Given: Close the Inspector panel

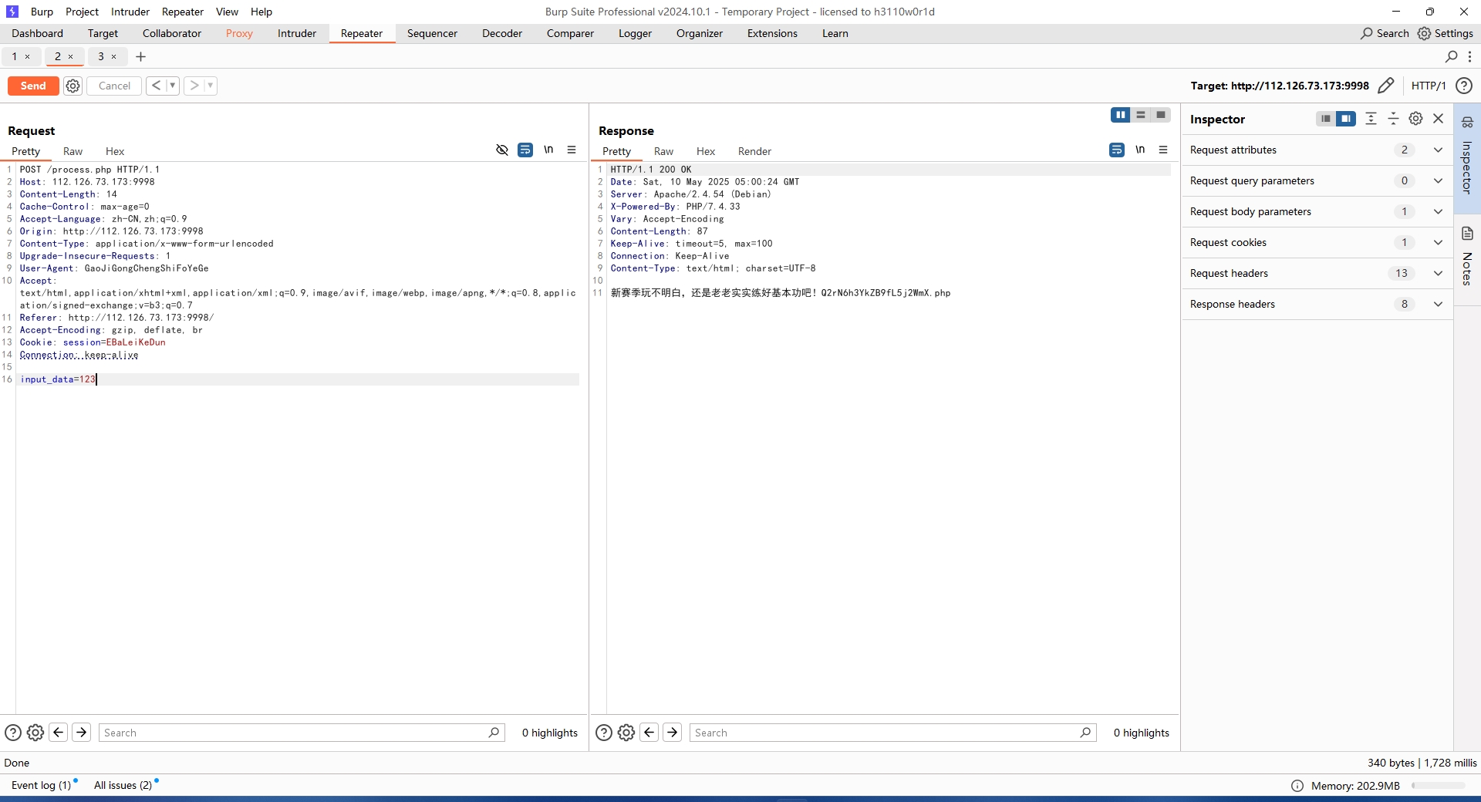Looking at the screenshot, I should [1438, 119].
